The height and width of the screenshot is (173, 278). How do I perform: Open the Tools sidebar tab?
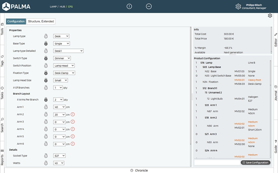(x=2, y=29)
